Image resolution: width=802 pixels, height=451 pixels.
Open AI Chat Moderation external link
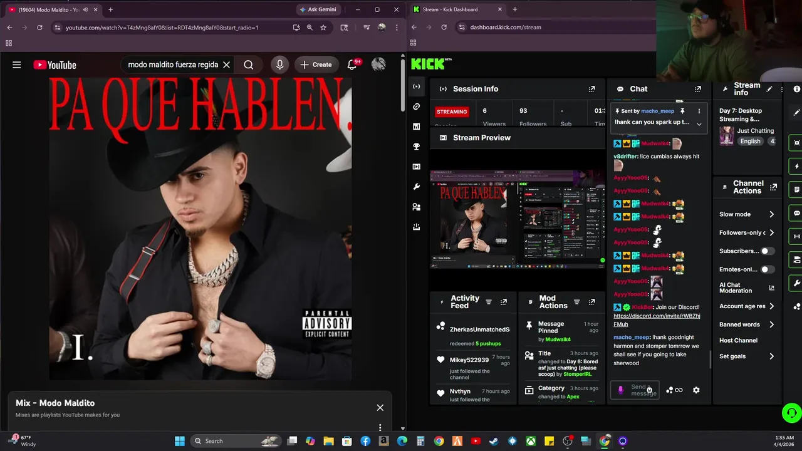(x=771, y=288)
